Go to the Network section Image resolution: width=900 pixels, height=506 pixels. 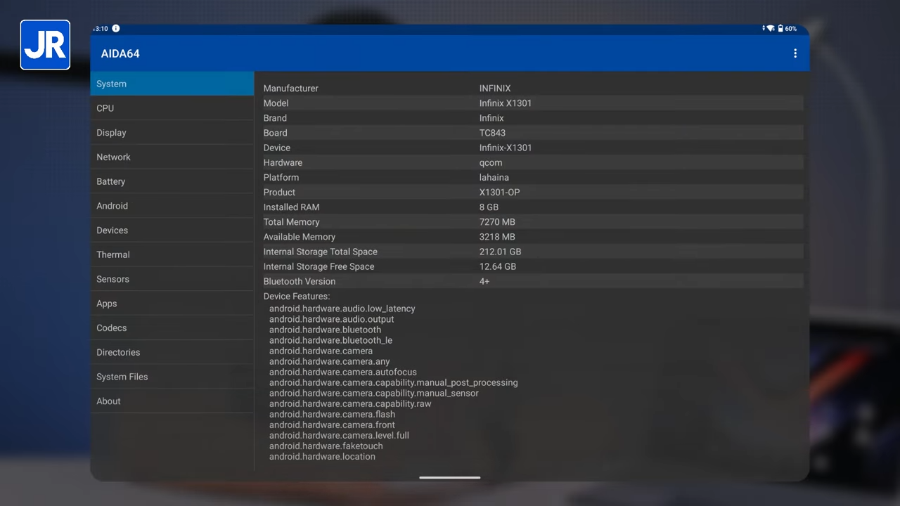coord(172,157)
